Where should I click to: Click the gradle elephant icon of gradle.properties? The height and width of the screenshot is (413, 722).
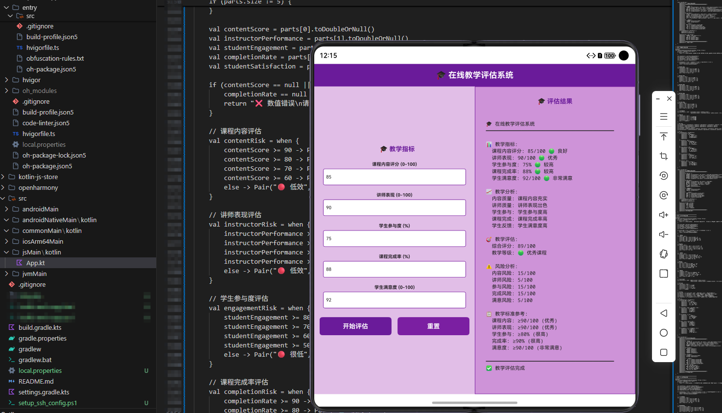pos(12,338)
